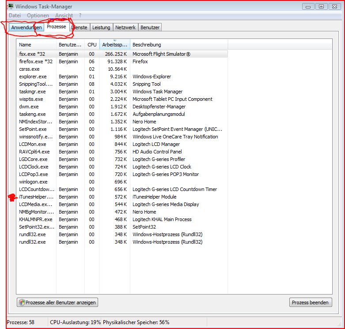Sort by the Beschreibung column header
345x329 pixels.
(x=179, y=45)
